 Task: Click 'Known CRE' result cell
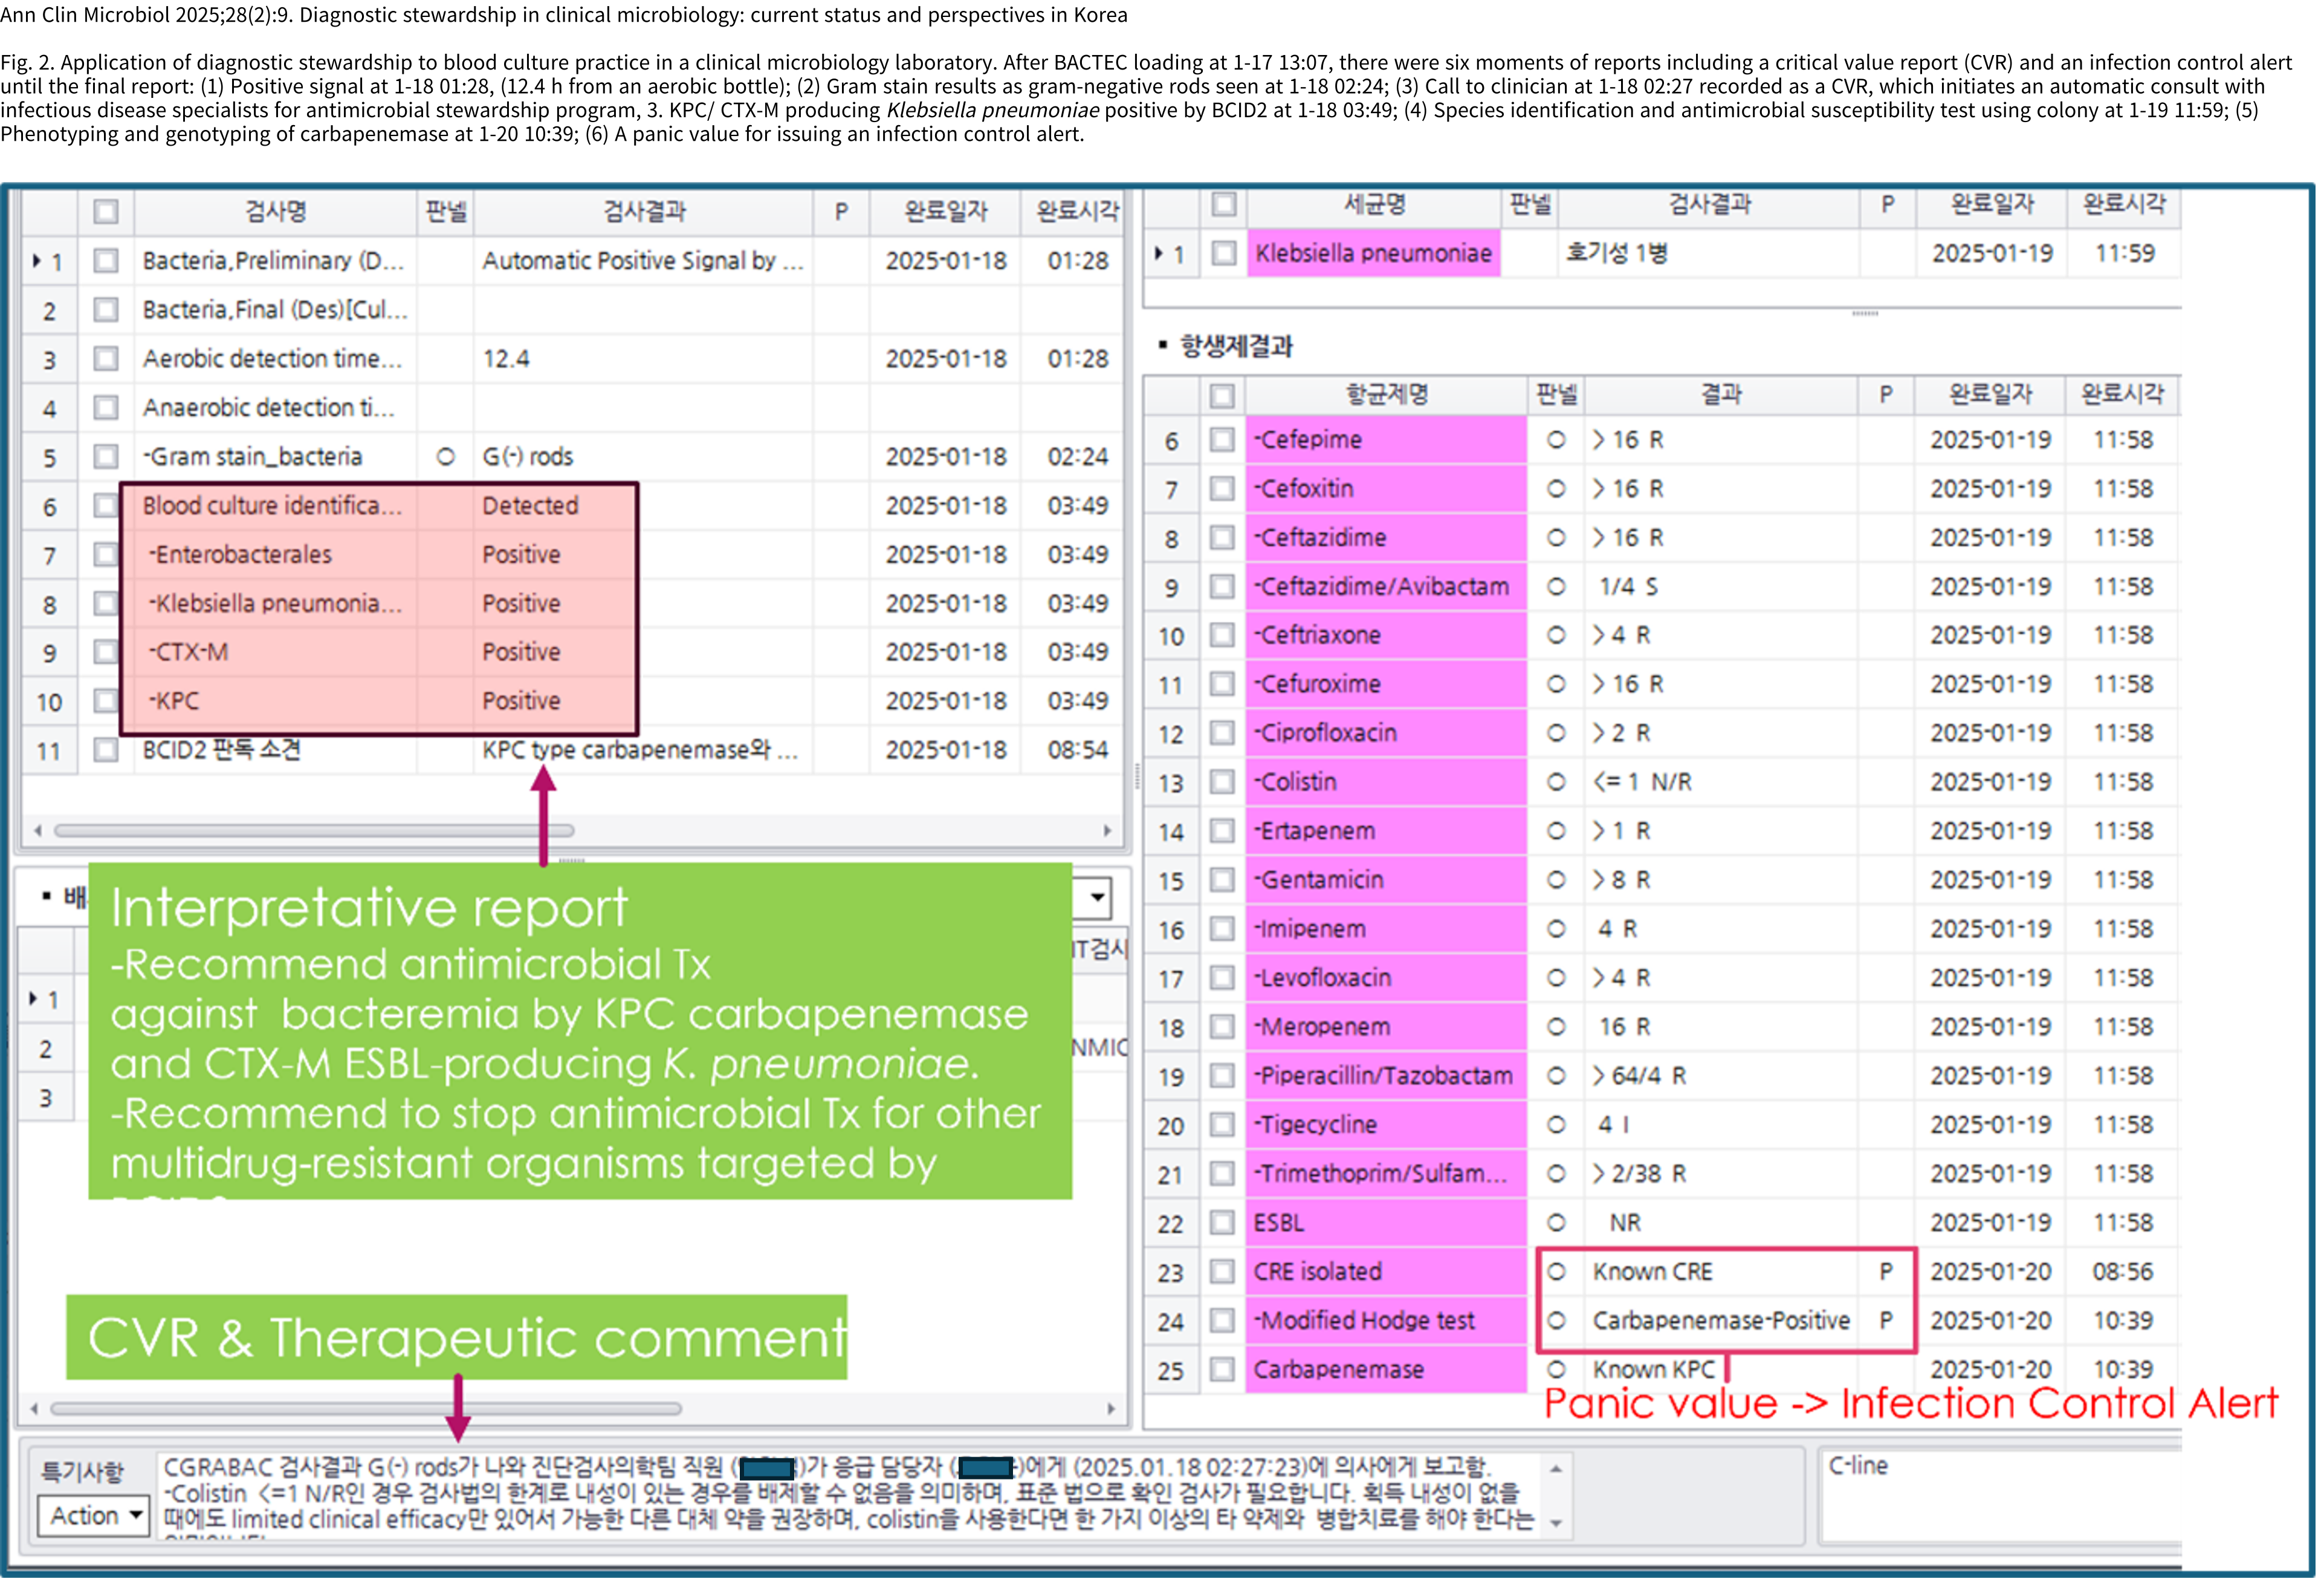click(x=1721, y=1271)
